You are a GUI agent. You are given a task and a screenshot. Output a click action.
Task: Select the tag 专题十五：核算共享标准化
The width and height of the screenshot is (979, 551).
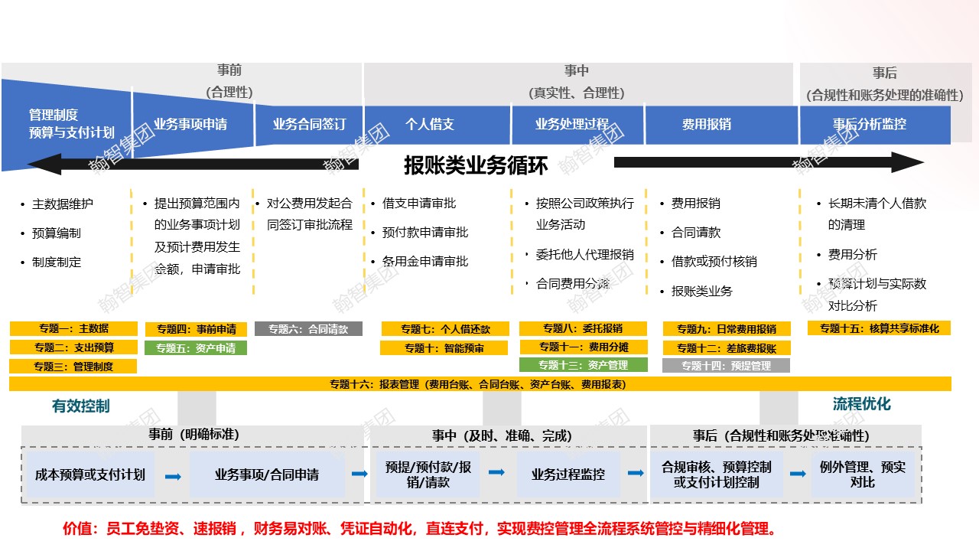tap(879, 328)
